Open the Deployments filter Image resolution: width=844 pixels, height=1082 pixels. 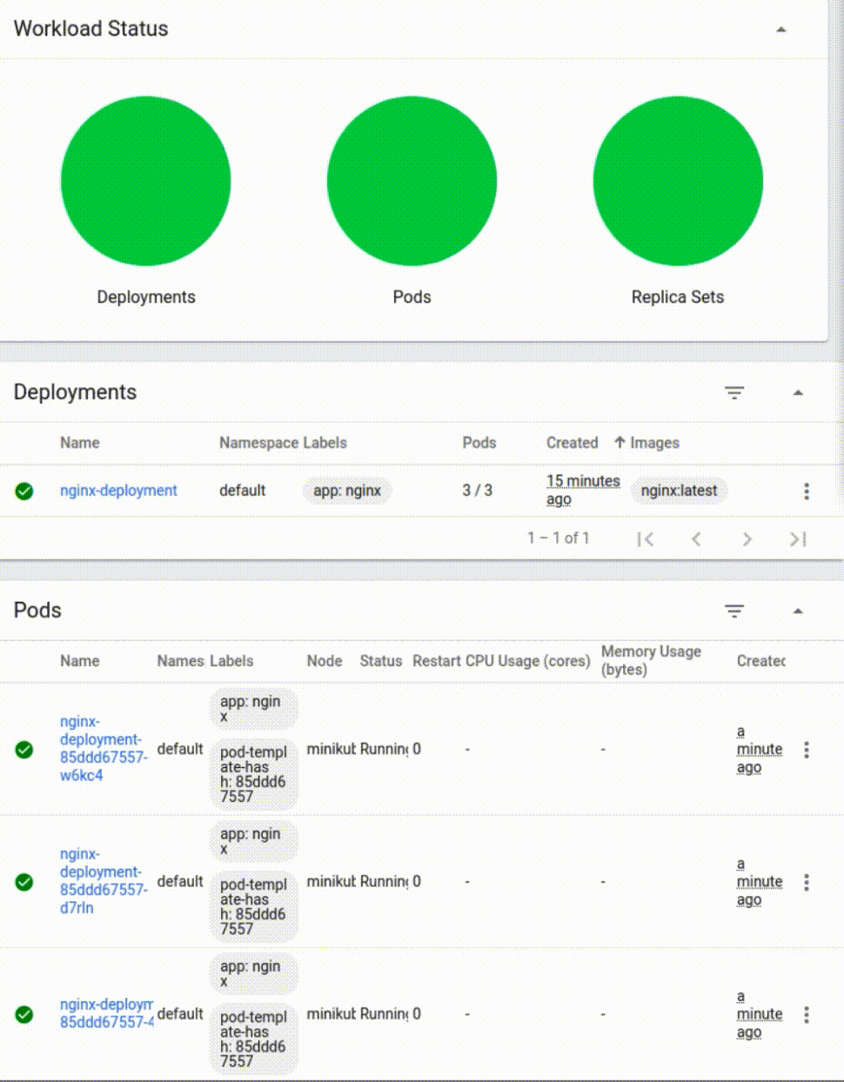click(x=734, y=393)
